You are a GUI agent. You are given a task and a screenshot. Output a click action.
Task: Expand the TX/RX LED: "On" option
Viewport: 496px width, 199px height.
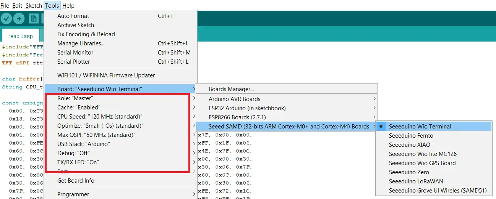pyautogui.click(x=121, y=162)
